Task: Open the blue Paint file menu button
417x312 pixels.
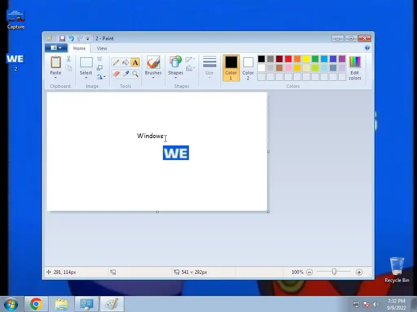Action: 56,48
